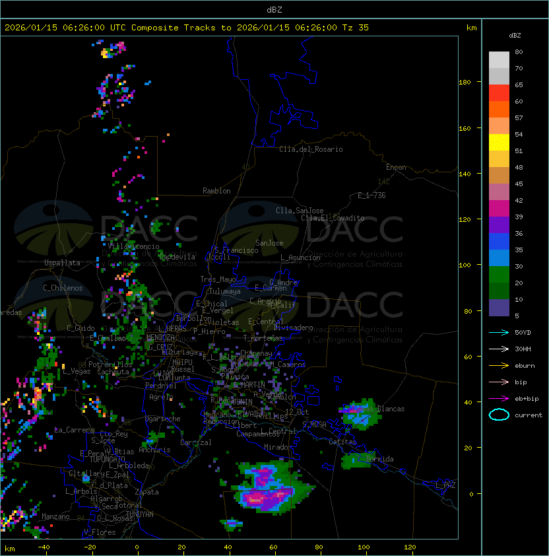Click the cyan ellipse 'current' legend icon

coord(499,415)
